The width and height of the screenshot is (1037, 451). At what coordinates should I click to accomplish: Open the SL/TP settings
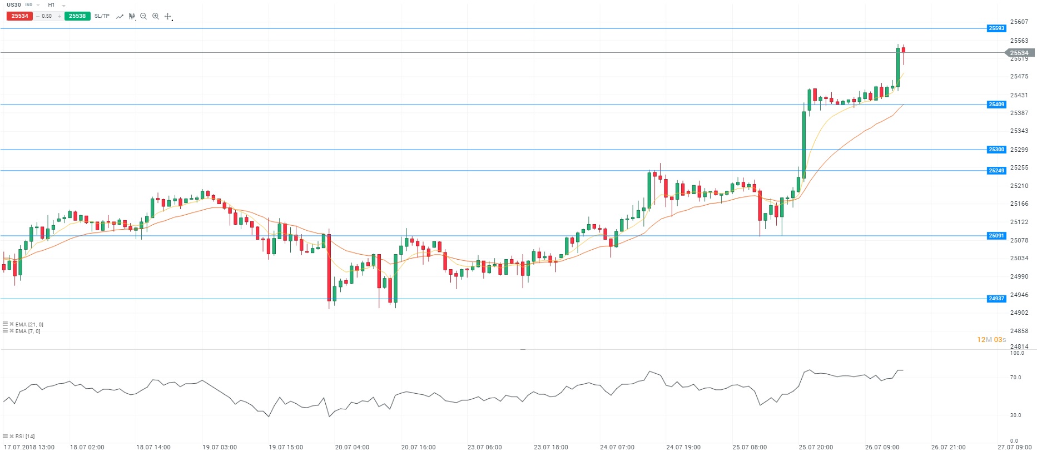pos(102,16)
